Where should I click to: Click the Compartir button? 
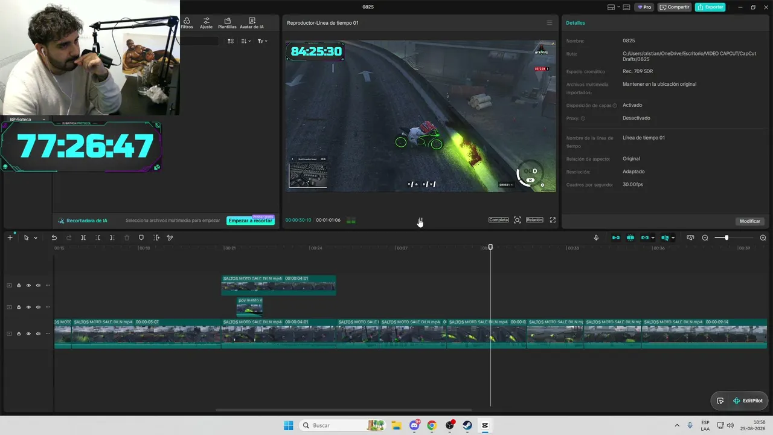coord(675,7)
